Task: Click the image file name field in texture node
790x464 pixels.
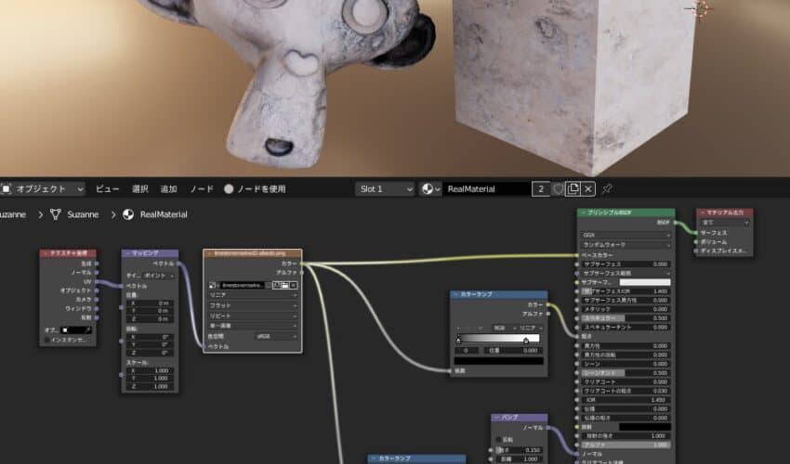Action: pyautogui.click(x=244, y=285)
